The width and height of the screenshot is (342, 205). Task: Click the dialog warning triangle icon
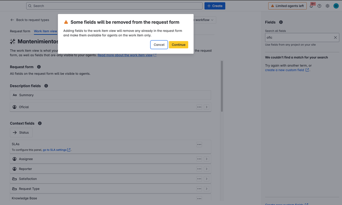click(x=66, y=22)
